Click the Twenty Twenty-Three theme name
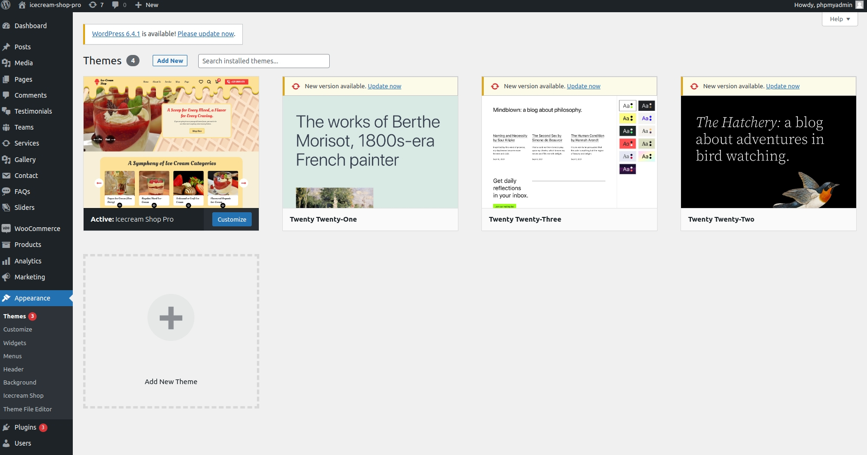867x455 pixels. [x=525, y=219]
